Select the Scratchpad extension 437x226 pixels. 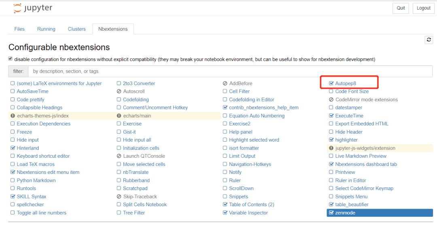point(135,188)
